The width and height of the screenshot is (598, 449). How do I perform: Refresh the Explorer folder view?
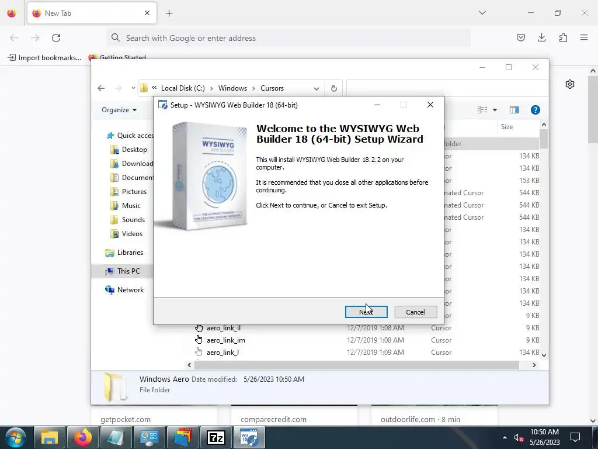(x=333, y=89)
